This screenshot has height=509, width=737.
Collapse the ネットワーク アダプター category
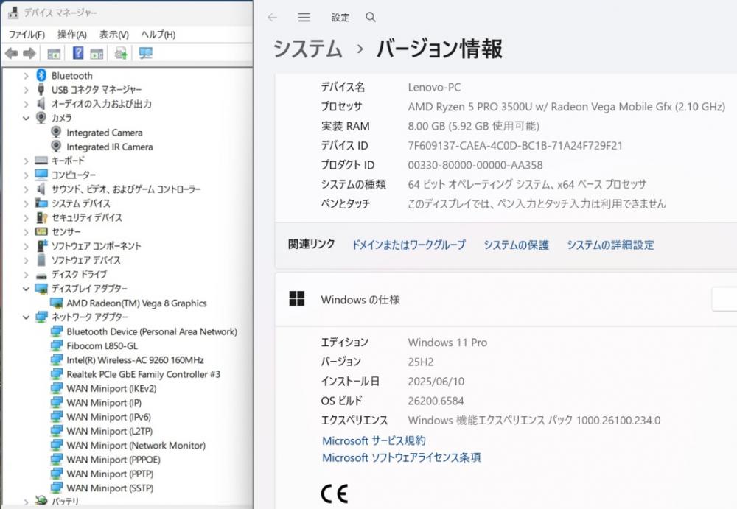(x=27, y=317)
